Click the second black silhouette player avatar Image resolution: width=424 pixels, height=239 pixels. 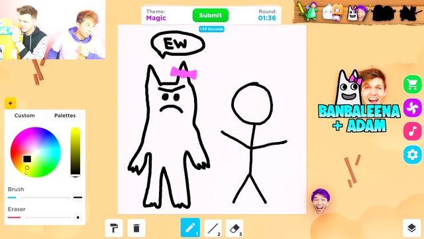coord(411,13)
